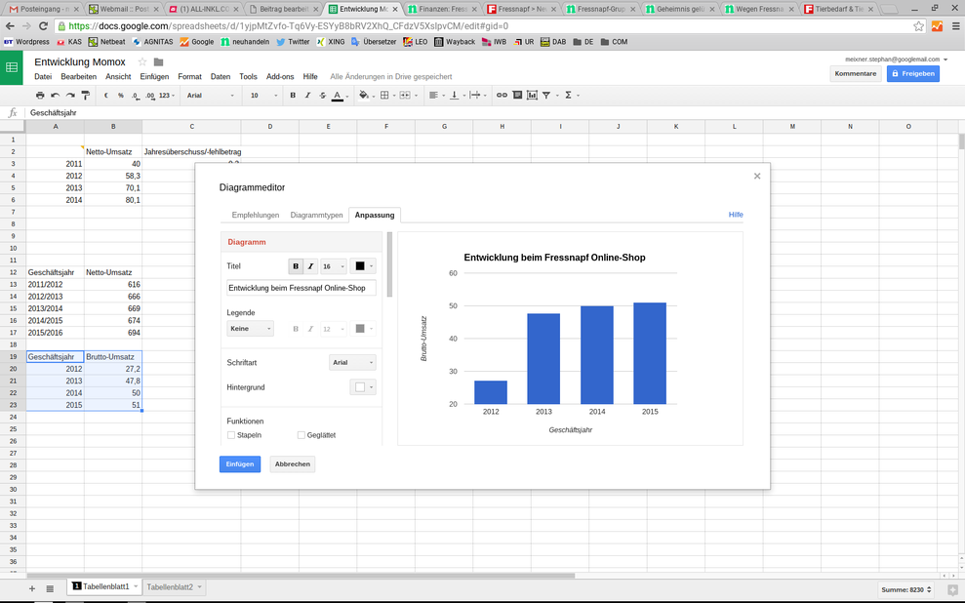Viewport: 965px width, 603px height.
Task: Toggle bold in the sheet toolbar
Action: point(293,96)
